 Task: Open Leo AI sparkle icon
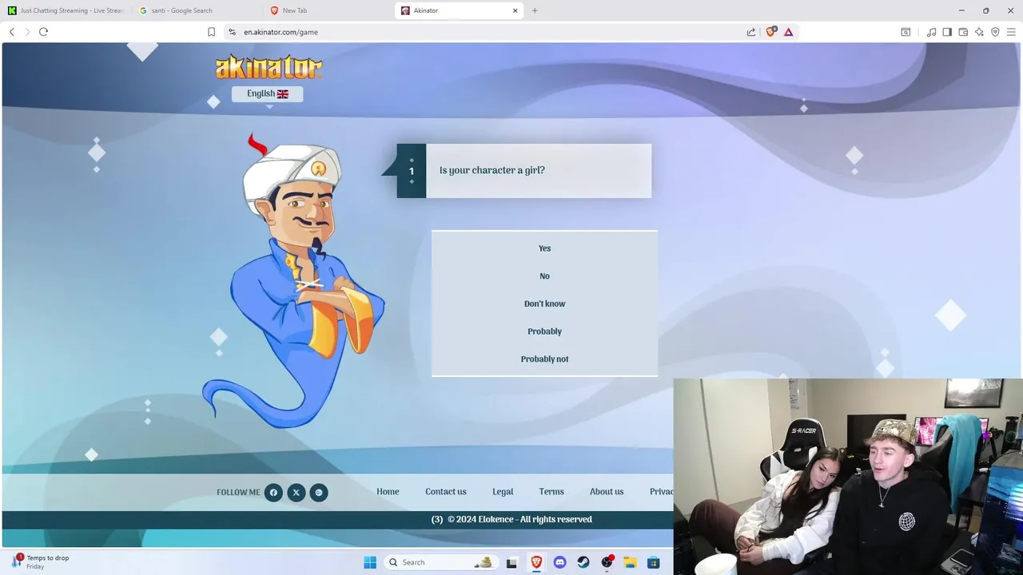[x=979, y=32]
